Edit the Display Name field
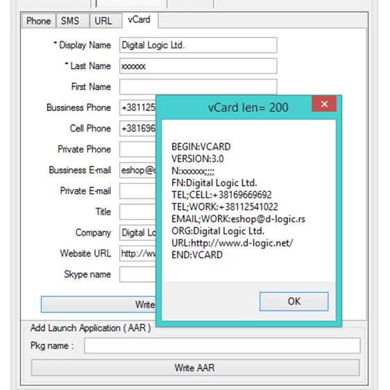Screen dimensions: 390x390 pos(198,45)
